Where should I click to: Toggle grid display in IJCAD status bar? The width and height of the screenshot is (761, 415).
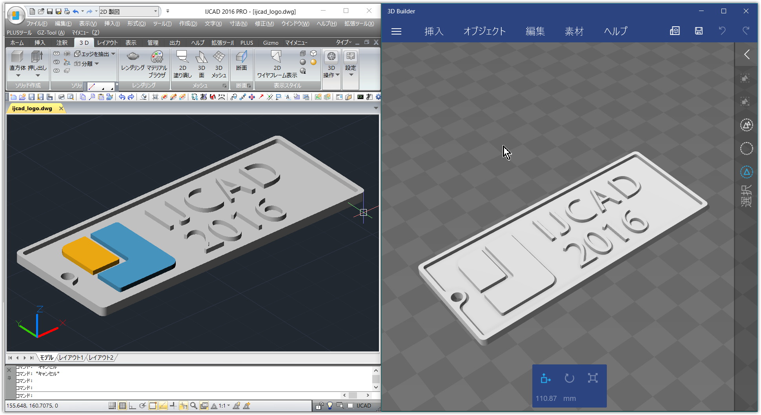coord(122,406)
